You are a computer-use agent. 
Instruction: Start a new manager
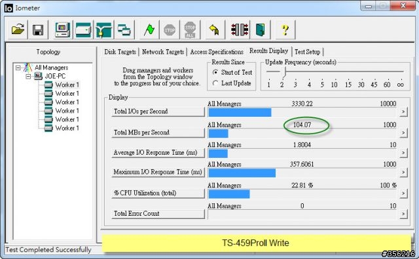click(63, 30)
